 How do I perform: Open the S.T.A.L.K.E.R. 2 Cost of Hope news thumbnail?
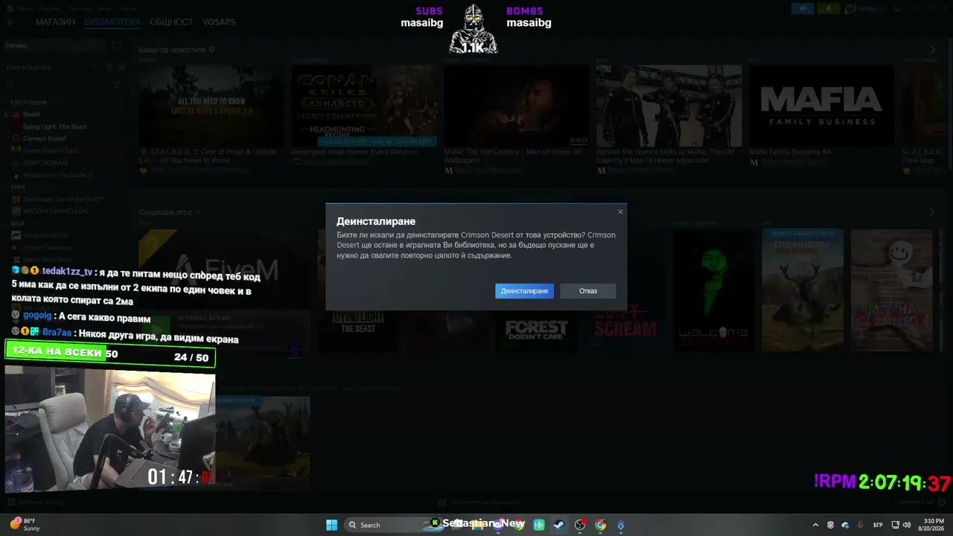(210, 106)
